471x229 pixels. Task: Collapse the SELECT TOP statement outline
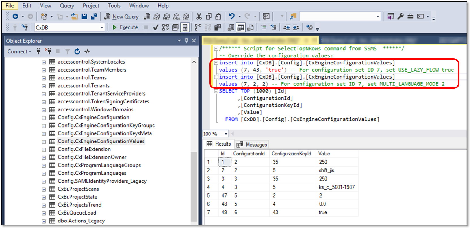point(216,91)
